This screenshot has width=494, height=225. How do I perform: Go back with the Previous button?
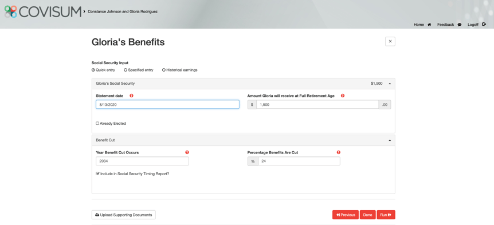click(346, 215)
